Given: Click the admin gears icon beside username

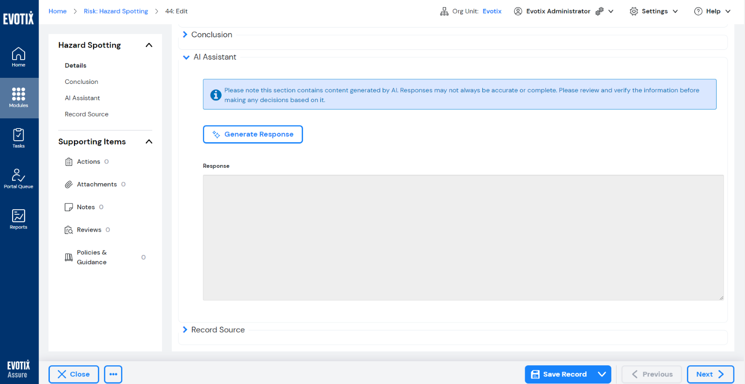Looking at the screenshot, I should pos(599,11).
